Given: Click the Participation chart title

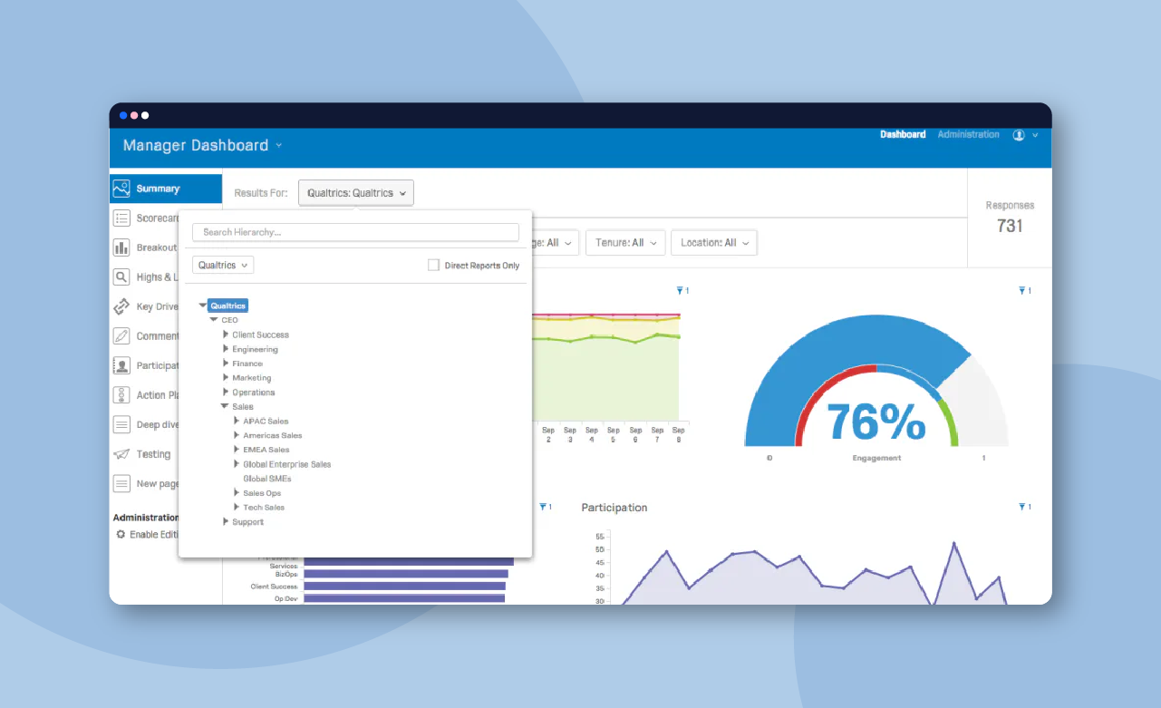Looking at the screenshot, I should click(614, 508).
